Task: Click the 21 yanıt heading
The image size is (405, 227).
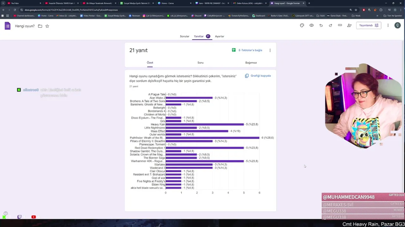Action: pos(138,50)
